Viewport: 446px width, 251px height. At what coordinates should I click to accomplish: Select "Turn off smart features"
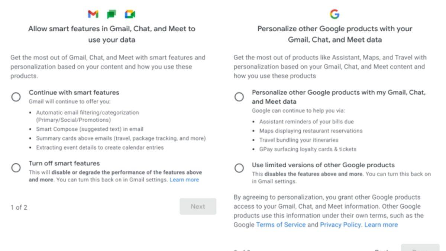tap(16, 168)
